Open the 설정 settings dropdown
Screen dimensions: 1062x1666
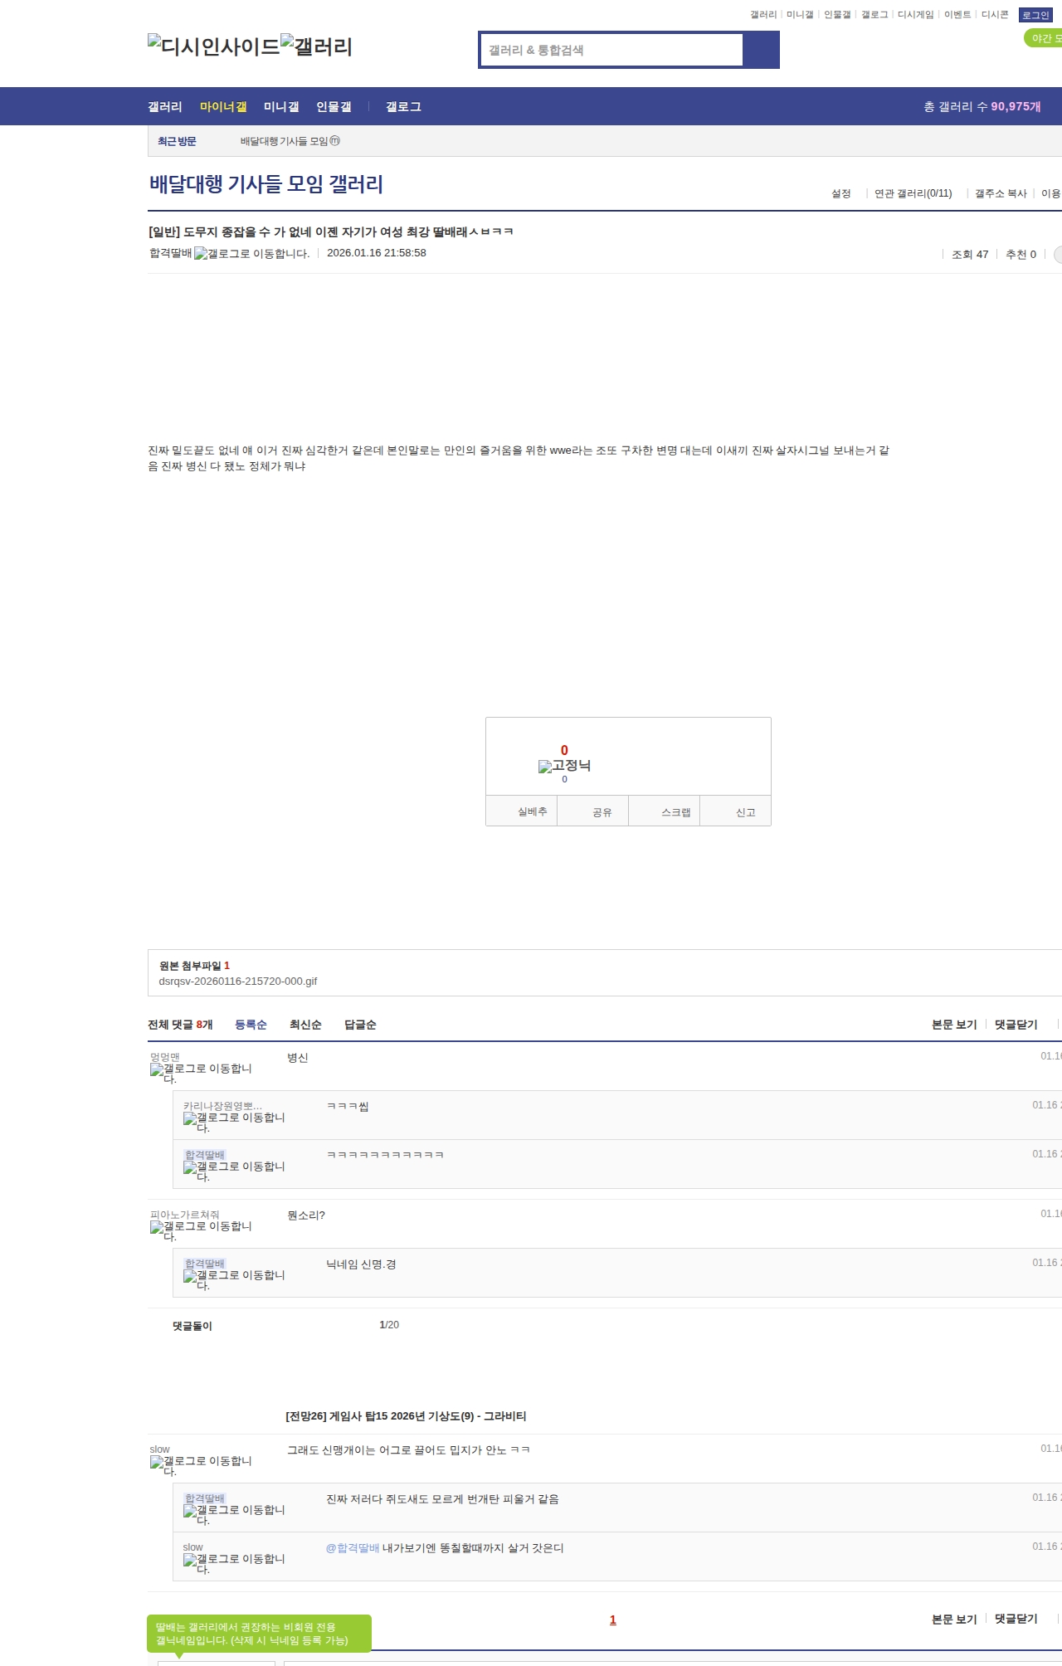point(841,193)
